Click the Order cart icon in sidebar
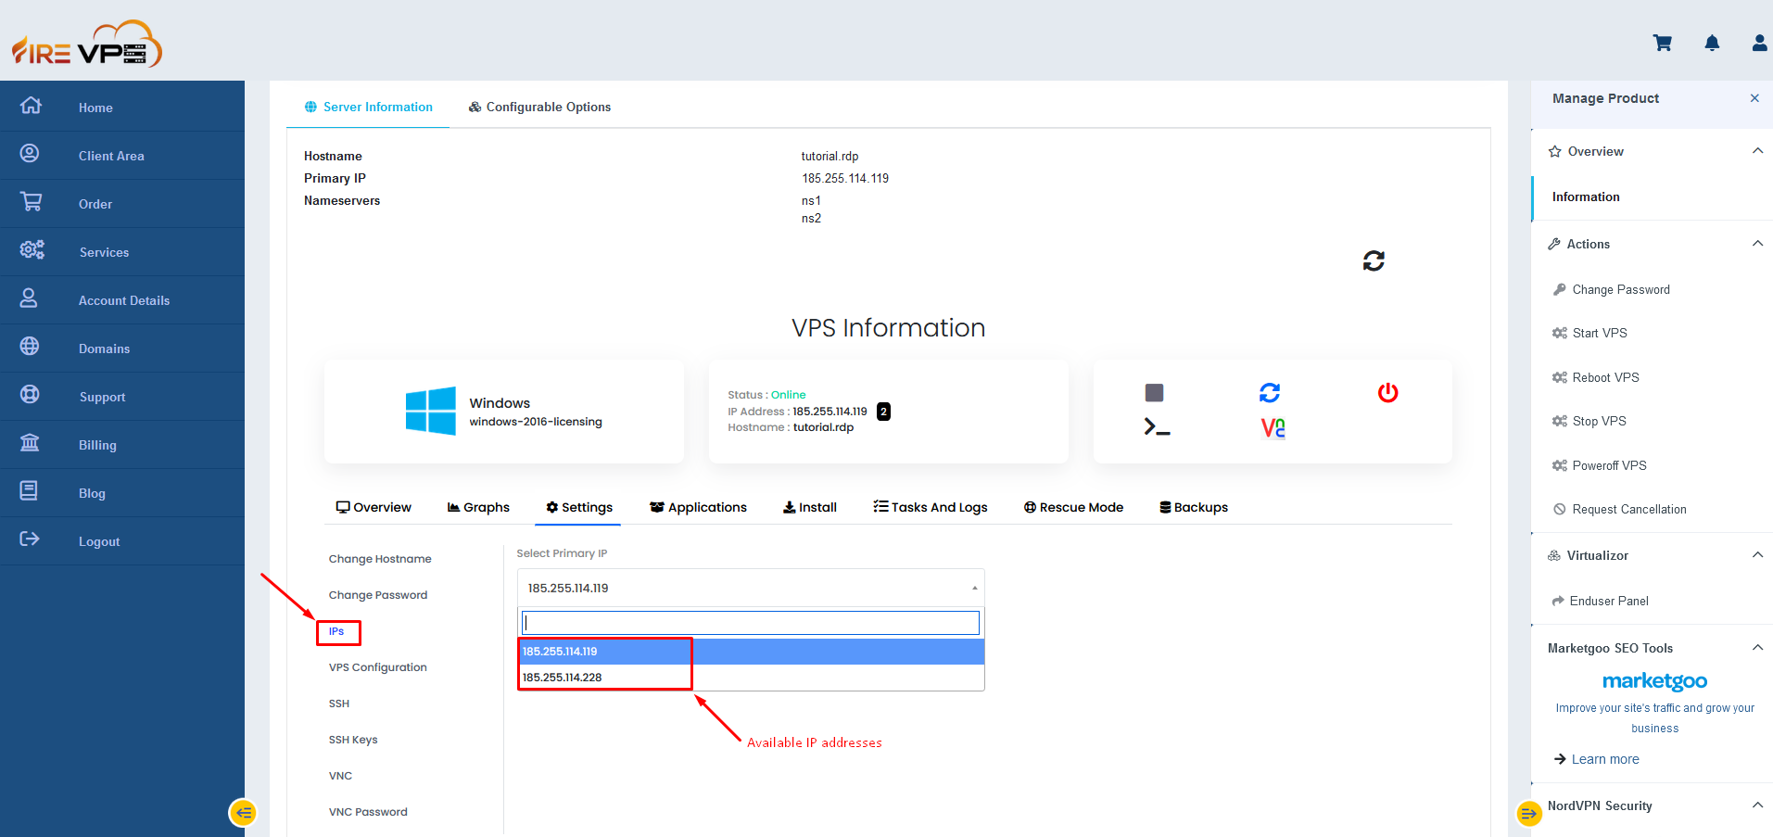Screen dimensions: 1773x837 [31, 202]
